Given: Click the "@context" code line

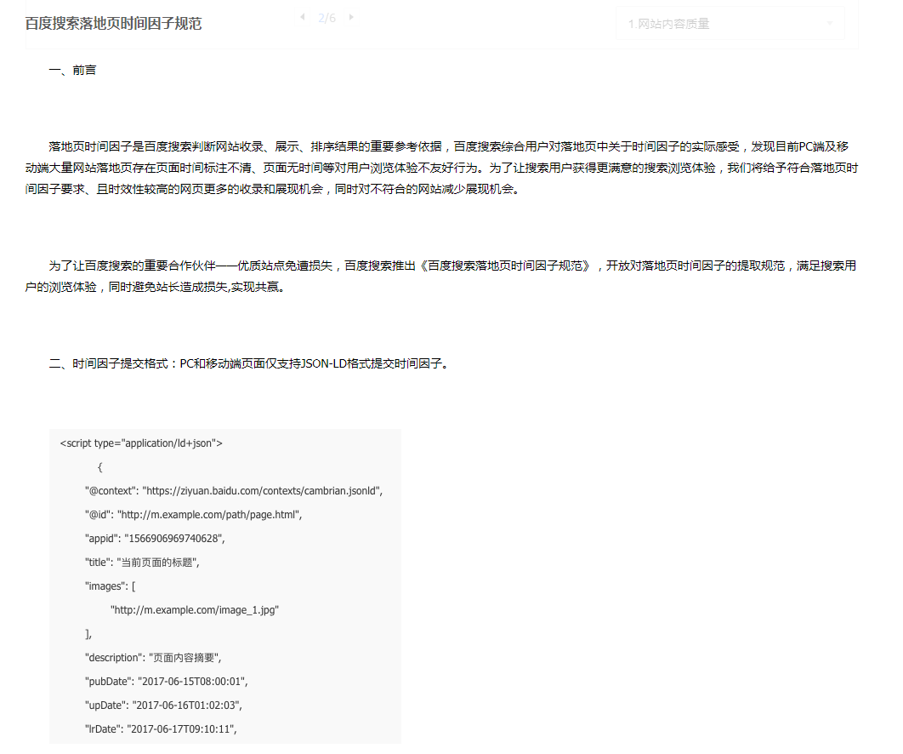Looking at the screenshot, I should [x=234, y=491].
